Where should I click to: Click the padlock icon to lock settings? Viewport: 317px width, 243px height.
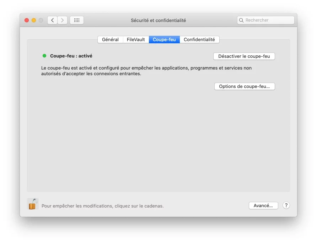(x=33, y=204)
